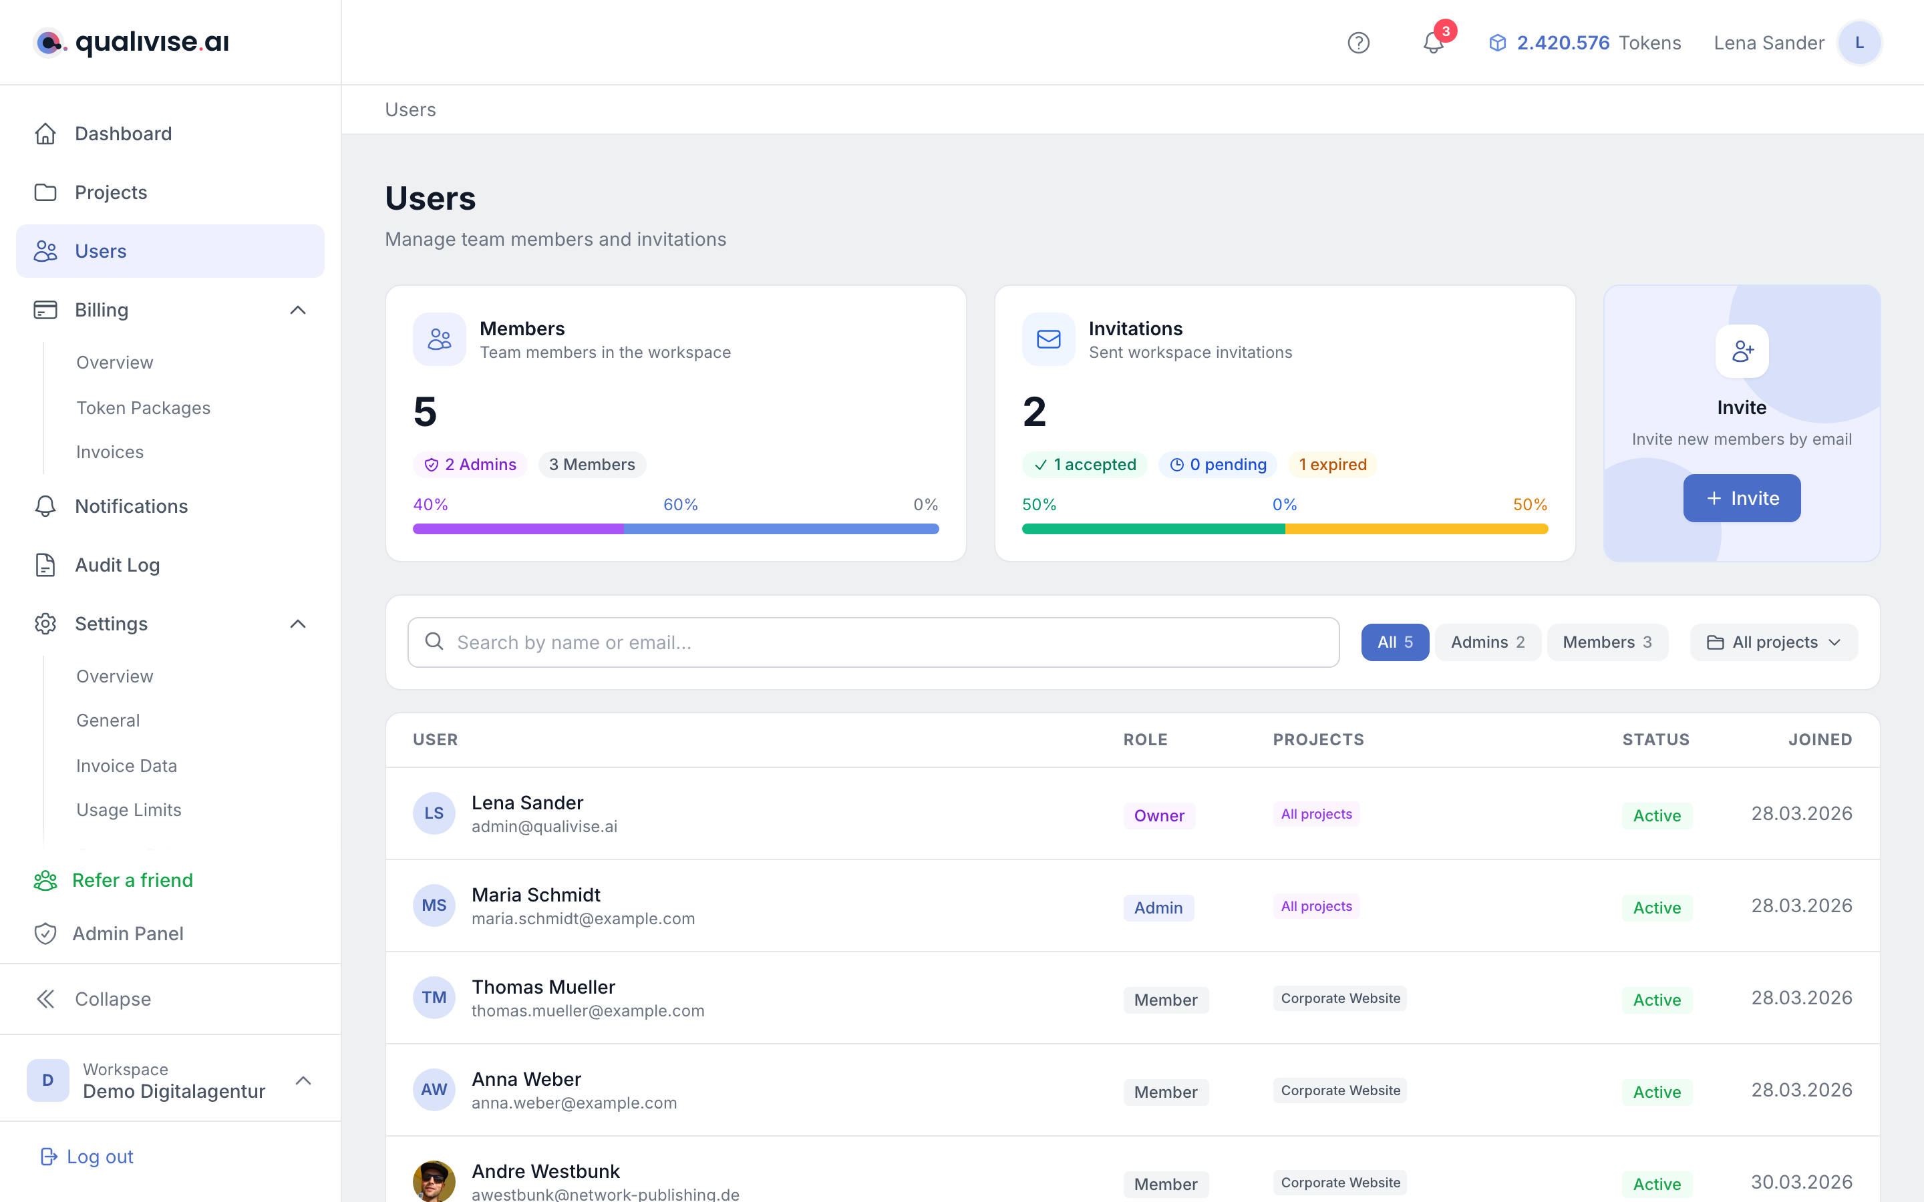Click the Invitations status progress bar
The width and height of the screenshot is (1924, 1202).
click(1285, 530)
